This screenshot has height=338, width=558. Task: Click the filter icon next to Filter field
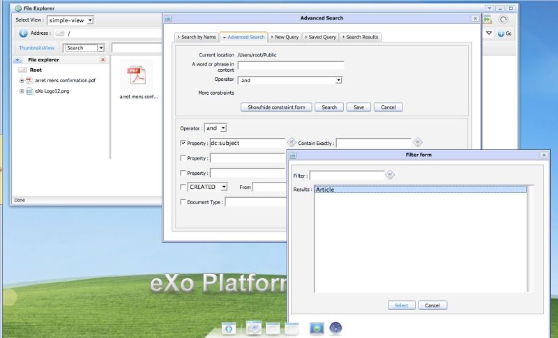point(390,174)
